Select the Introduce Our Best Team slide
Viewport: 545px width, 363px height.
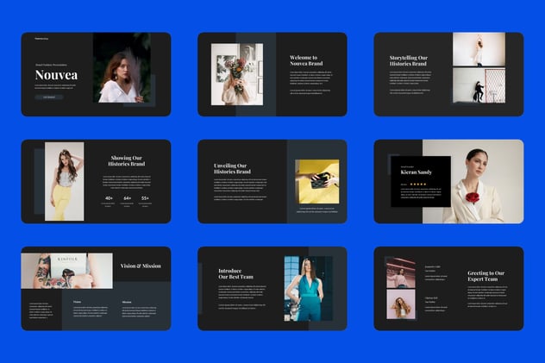[272, 289]
